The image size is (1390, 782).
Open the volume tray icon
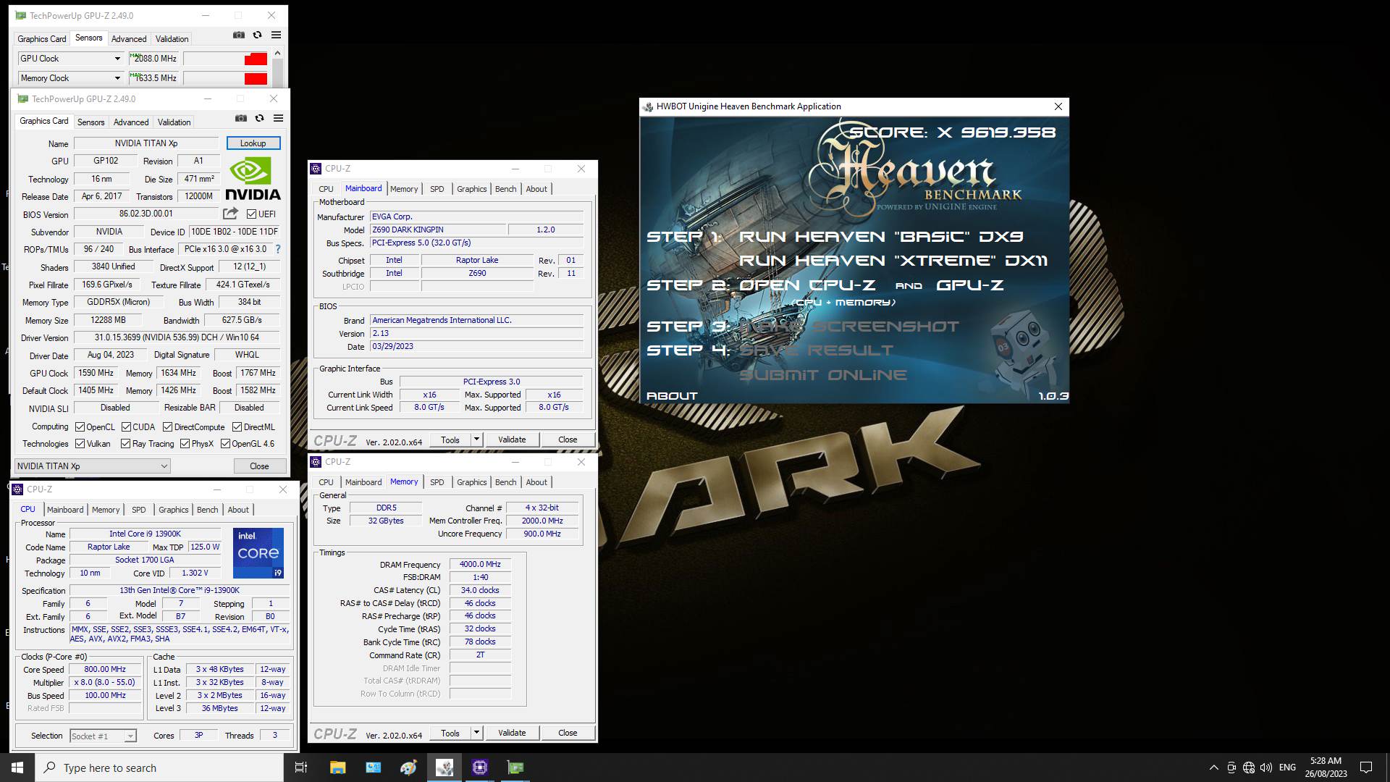click(1266, 768)
